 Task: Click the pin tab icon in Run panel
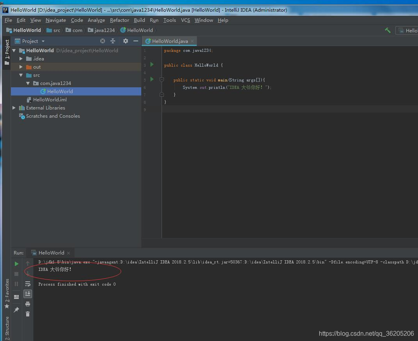point(16,309)
